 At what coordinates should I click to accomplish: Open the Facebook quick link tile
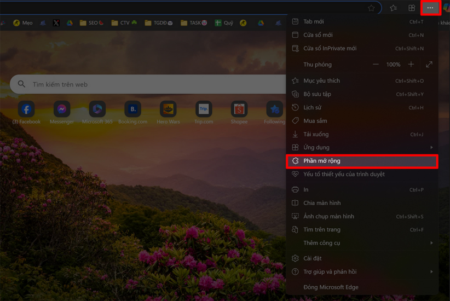[x=26, y=109]
